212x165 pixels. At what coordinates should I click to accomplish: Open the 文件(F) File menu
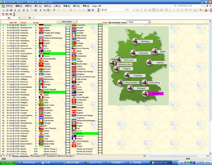click(9, 6)
